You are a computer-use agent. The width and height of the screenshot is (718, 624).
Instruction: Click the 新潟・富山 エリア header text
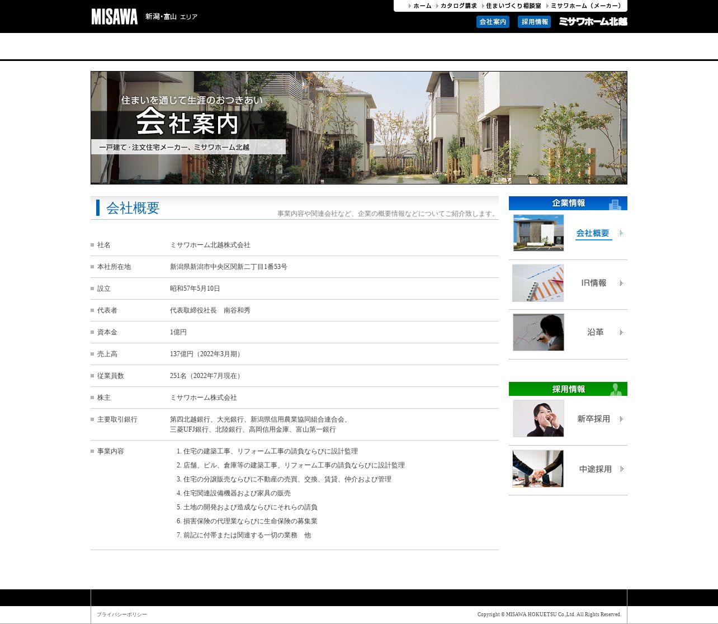click(171, 17)
